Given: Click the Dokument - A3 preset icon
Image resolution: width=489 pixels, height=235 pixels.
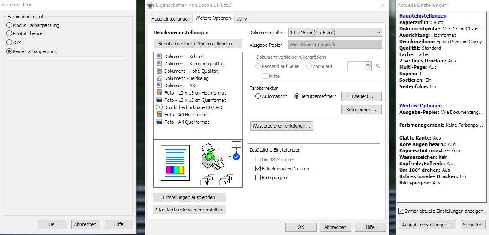Looking at the screenshot, I should [x=159, y=85].
